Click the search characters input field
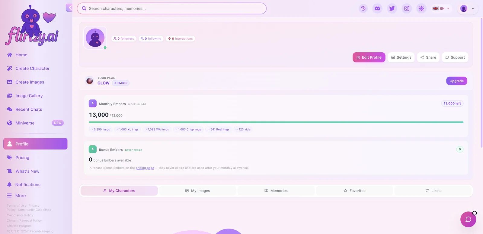This screenshot has height=234, width=483. click(172, 8)
